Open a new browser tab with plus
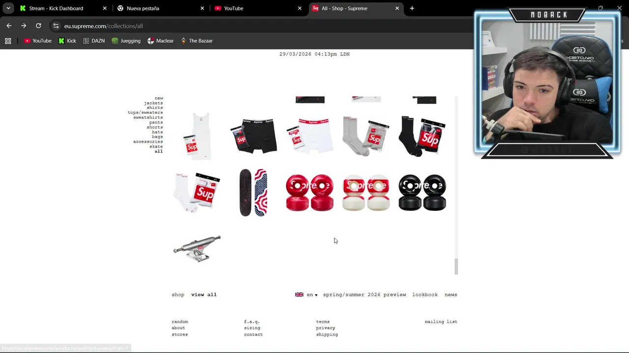Screen dimensions: 629x353 (x=412, y=8)
